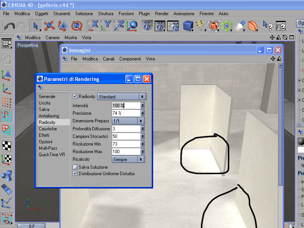Select the Polygons tool
Image resolution: width=304 pixels, height=228 pixels.
coord(6,130)
